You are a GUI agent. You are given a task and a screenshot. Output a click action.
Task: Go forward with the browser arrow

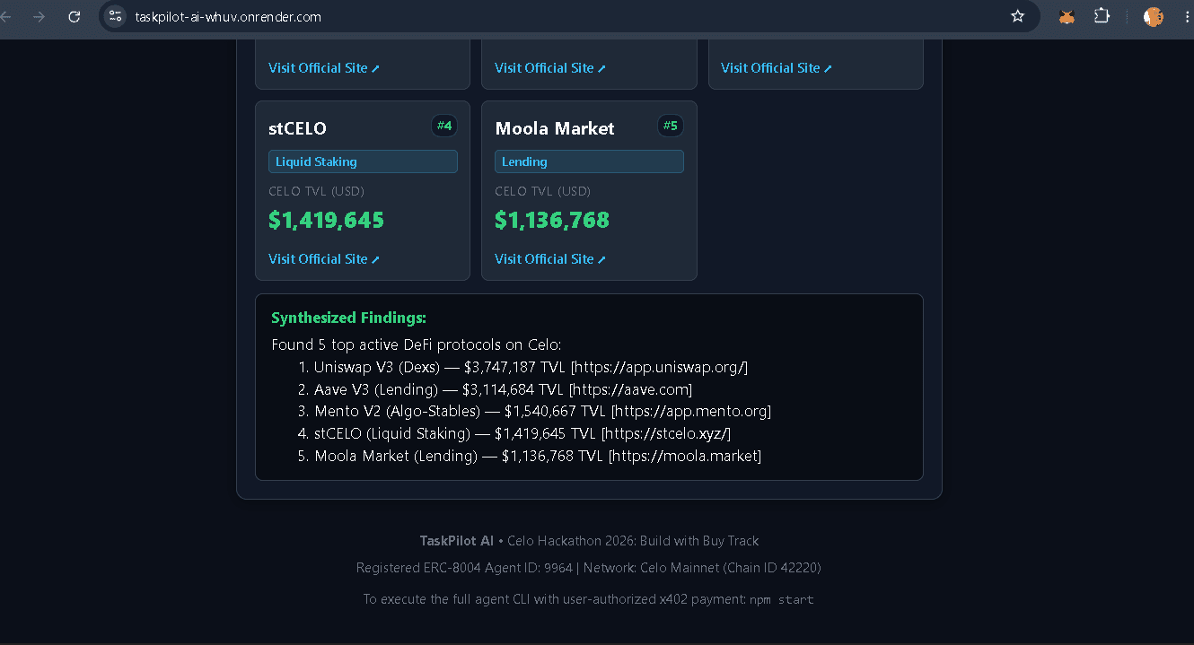39,16
